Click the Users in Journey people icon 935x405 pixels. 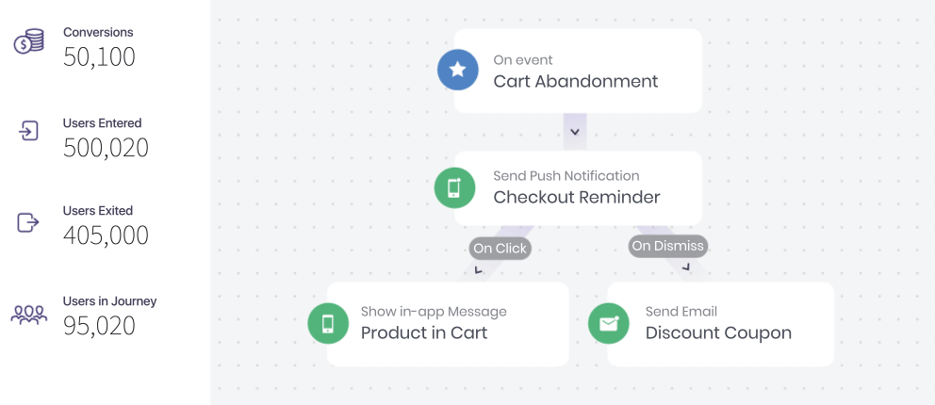(28, 314)
